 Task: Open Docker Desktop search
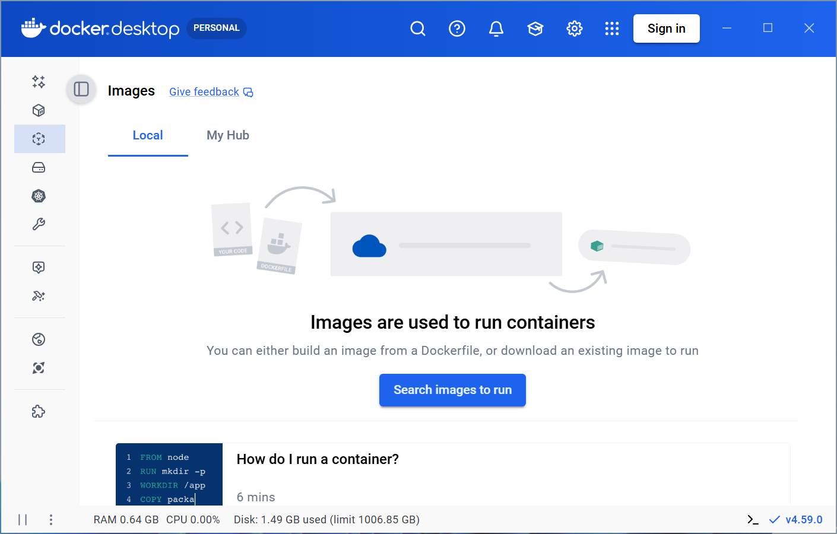pyautogui.click(x=417, y=28)
